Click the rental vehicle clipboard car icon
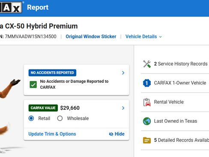 pyautogui.click(x=147, y=102)
